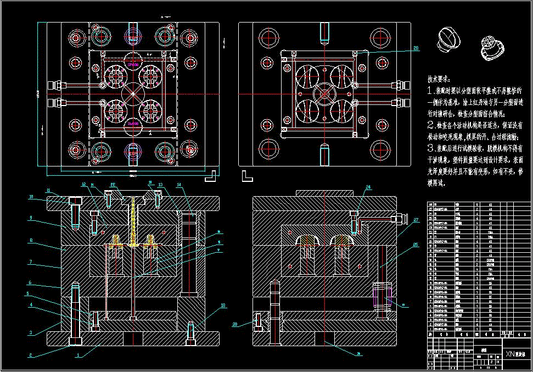
Task: Pick part balloon label 28 in top view
Action: pyautogui.click(x=416, y=48)
